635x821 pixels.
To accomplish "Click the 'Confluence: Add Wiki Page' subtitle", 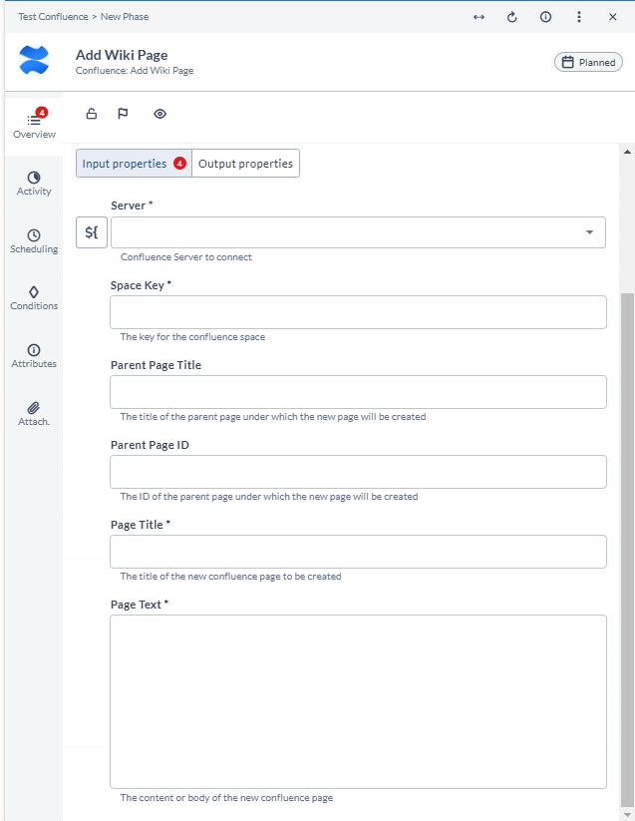I will (x=135, y=71).
